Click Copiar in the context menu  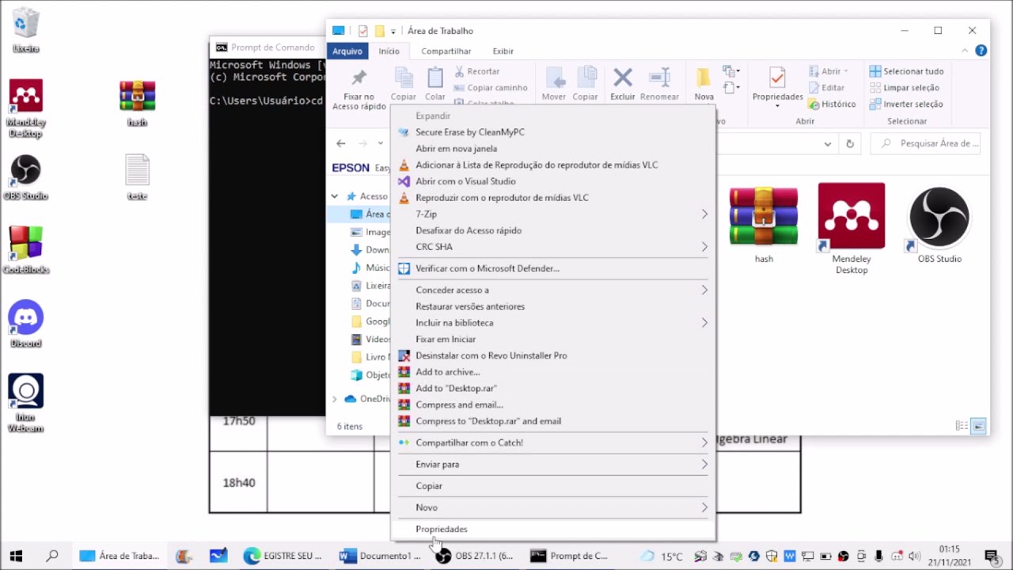(554, 485)
